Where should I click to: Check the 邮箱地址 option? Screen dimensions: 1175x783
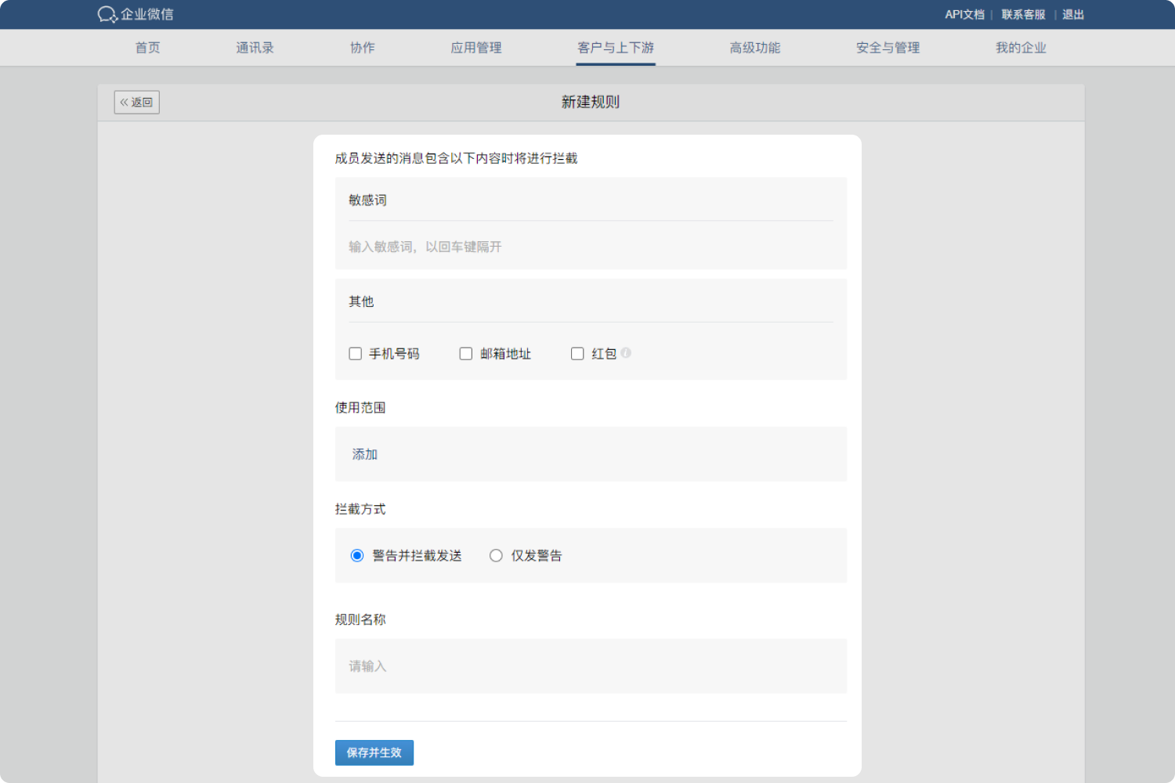pos(465,354)
